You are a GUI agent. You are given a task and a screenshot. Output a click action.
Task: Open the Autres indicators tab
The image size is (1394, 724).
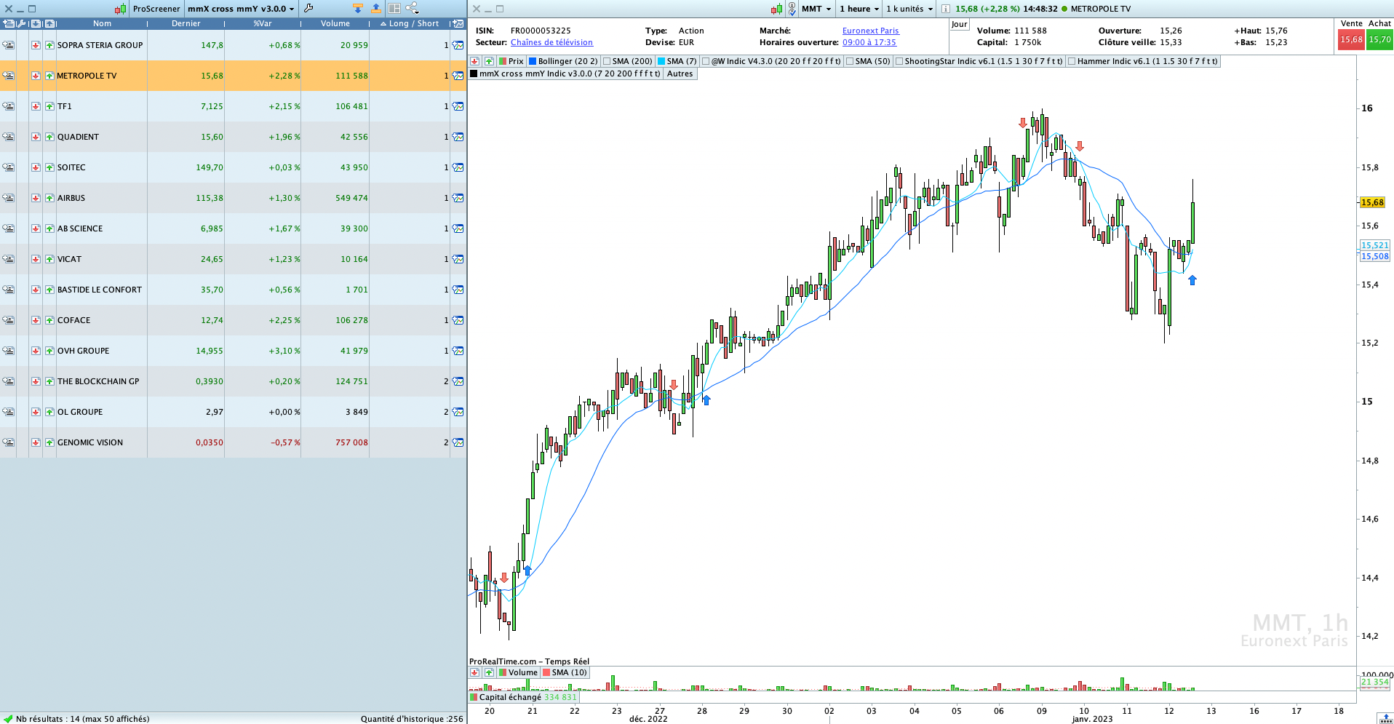[680, 73]
